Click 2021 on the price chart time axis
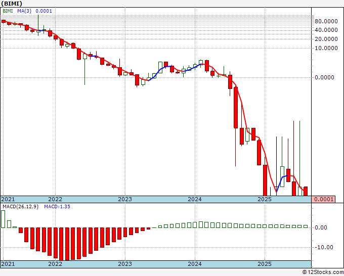 8,199
